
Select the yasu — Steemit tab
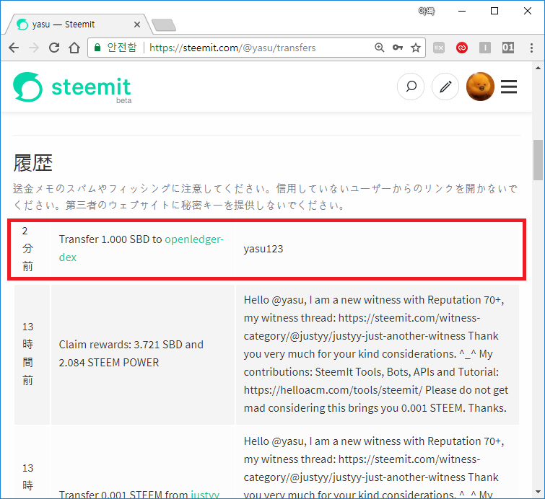click(78, 25)
